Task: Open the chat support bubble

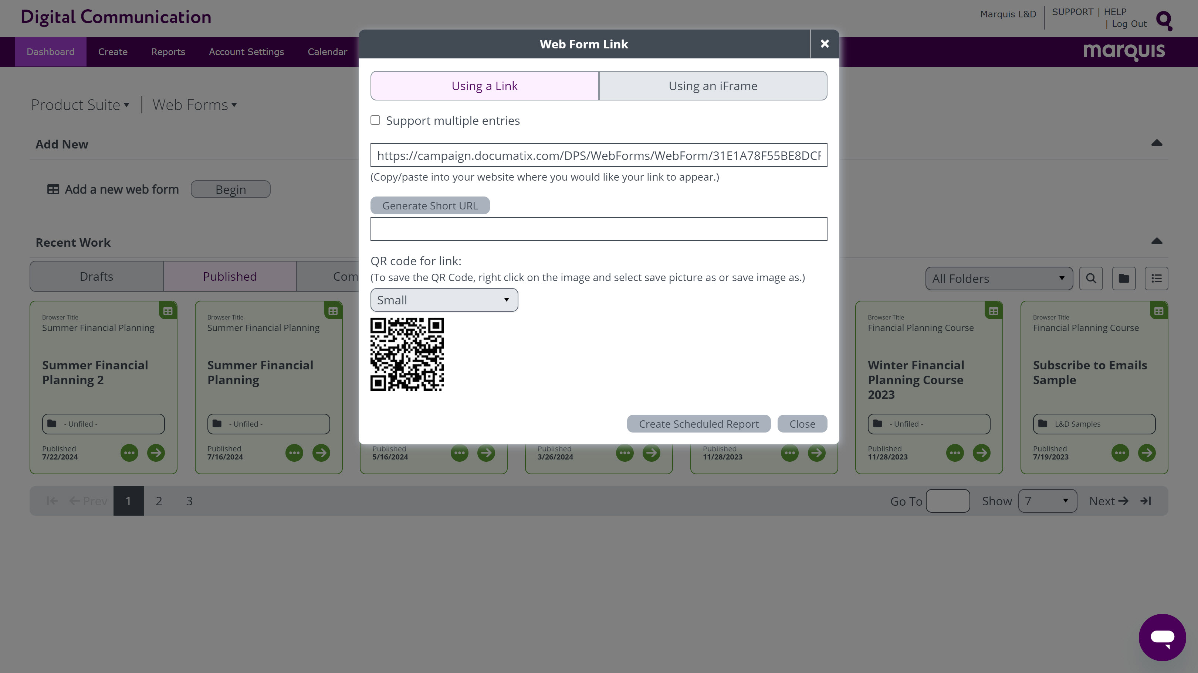Action: (x=1162, y=637)
